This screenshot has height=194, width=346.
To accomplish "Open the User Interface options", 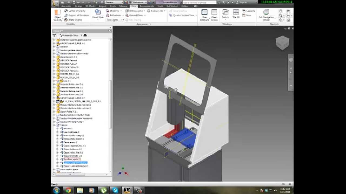I will (x=204, y=15).
